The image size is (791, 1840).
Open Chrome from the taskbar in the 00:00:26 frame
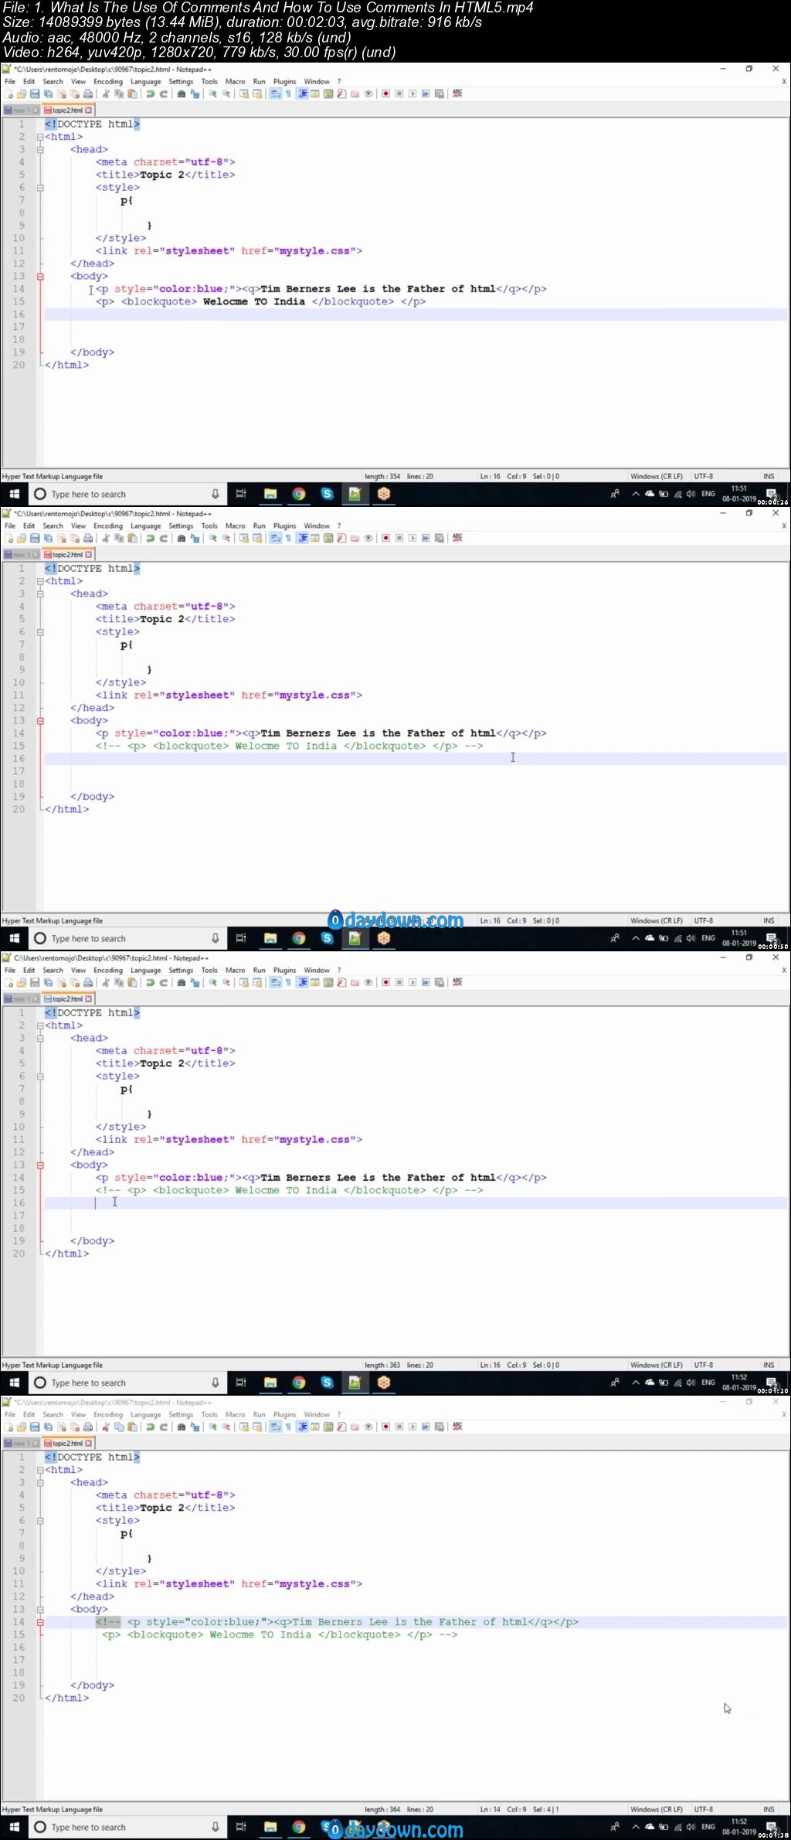coord(299,494)
